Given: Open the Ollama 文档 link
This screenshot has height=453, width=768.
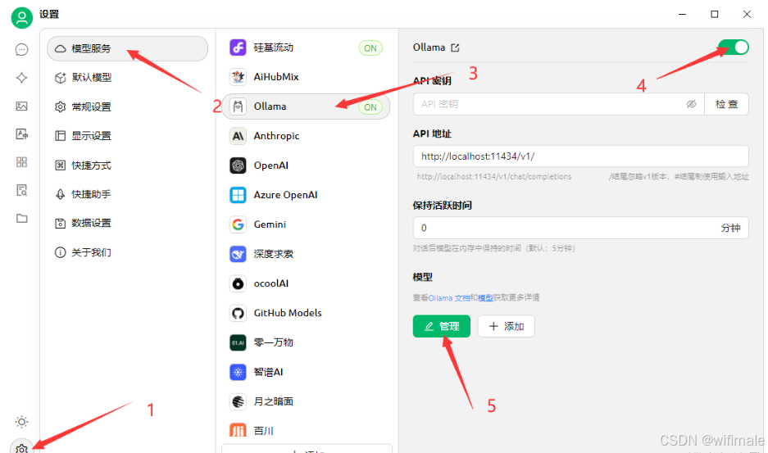Looking at the screenshot, I should [449, 297].
